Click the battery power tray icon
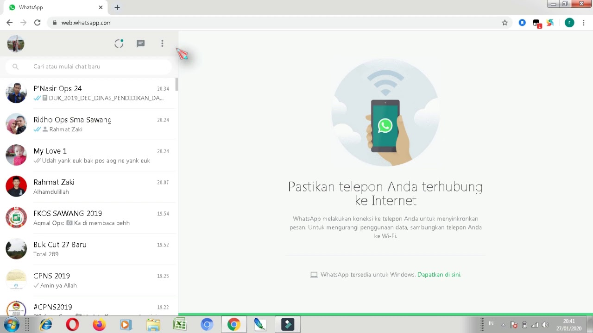Screen dimensions: 593x333 pos(524,325)
